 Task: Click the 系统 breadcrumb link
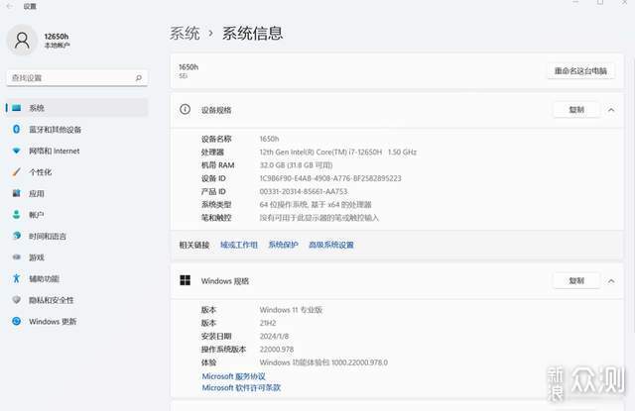pos(185,33)
